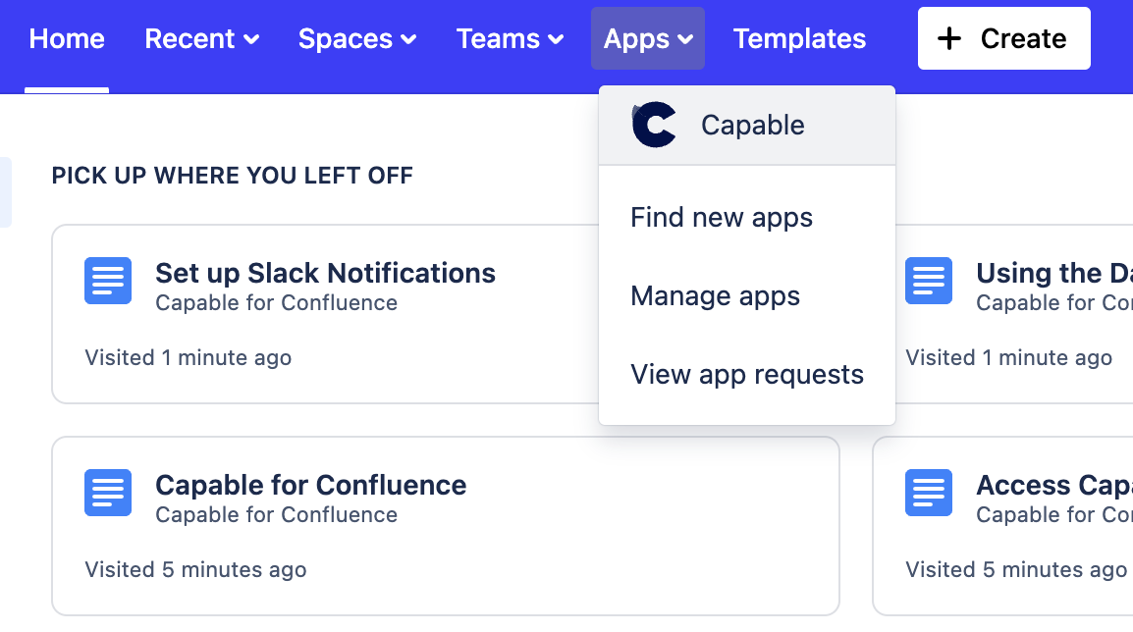Click the document icon on the Capable for Confluence card
This screenshot has height=632, width=1133.
click(107, 493)
